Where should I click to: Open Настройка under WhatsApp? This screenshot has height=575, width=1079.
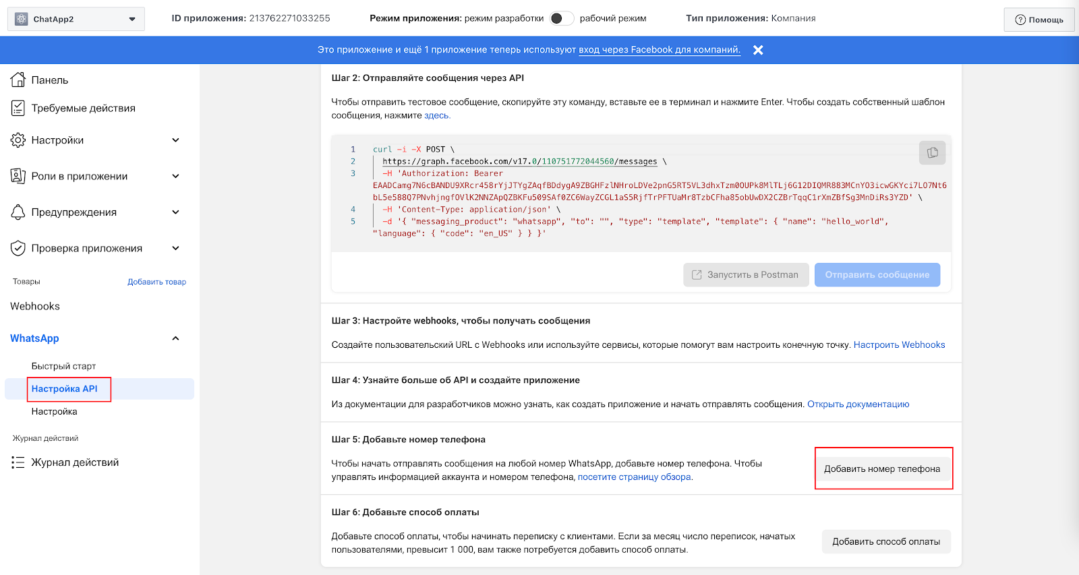[x=54, y=411]
